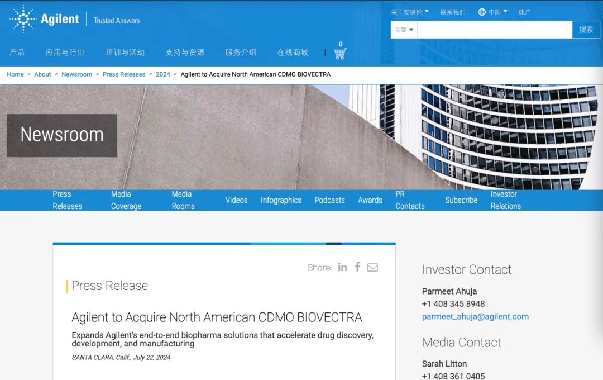
Task: Open the 中国 country dropdown
Action: [x=497, y=12]
